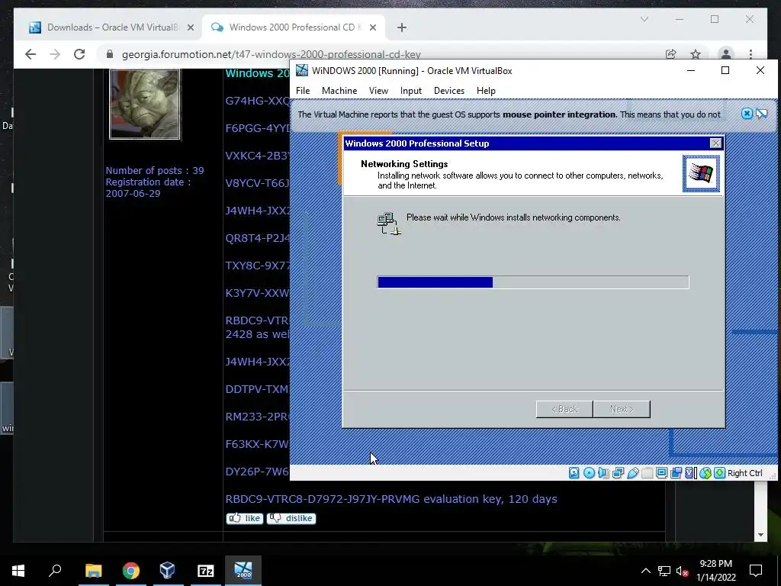
Task: Show hidden system tray icons
Action: tap(645, 571)
